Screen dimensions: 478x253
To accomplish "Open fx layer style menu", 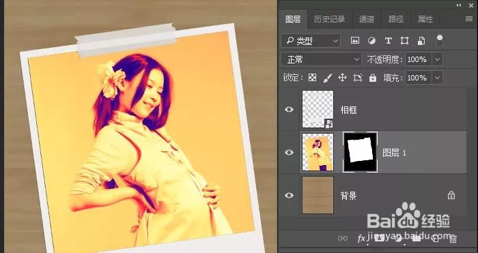I will pyautogui.click(x=361, y=239).
